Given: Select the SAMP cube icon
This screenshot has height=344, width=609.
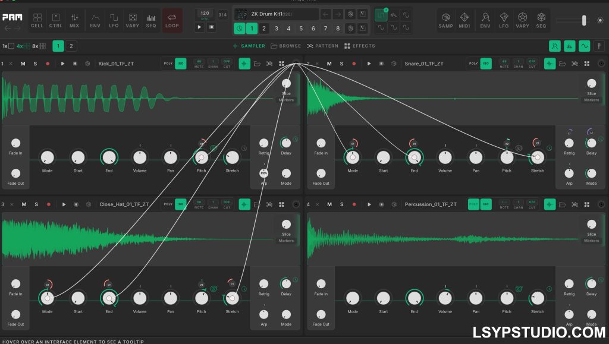Looking at the screenshot, I should 446,21.
